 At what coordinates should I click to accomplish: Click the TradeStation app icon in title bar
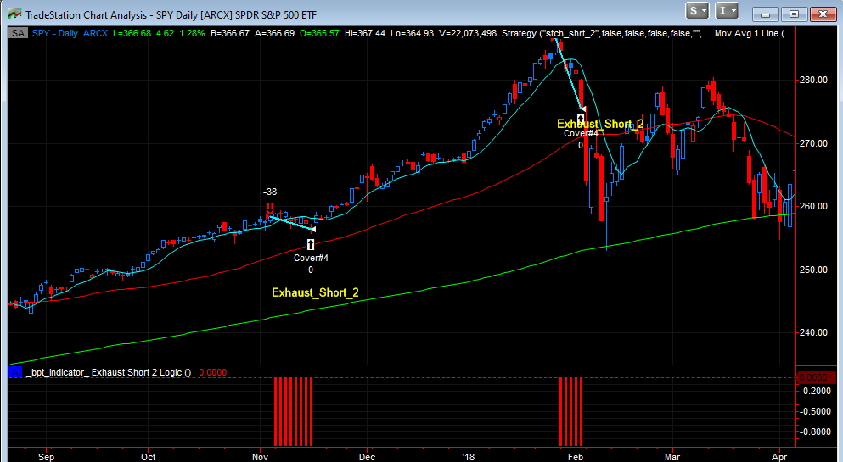click(14, 14)
